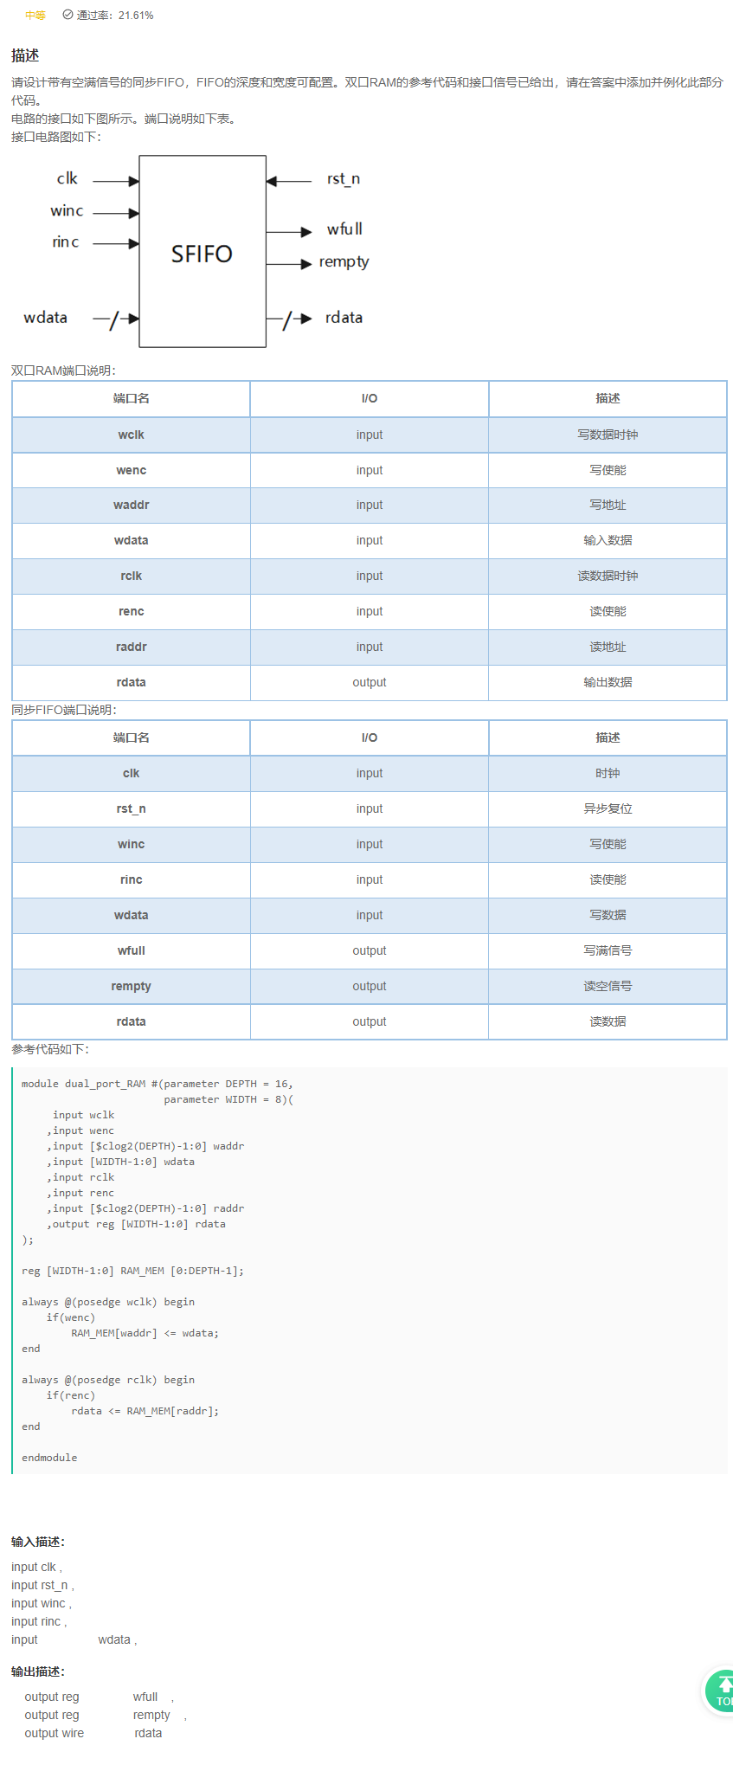
Task: Click the rclk cell in RAM table
Action: pyautogui.click(x=132, y=576)
